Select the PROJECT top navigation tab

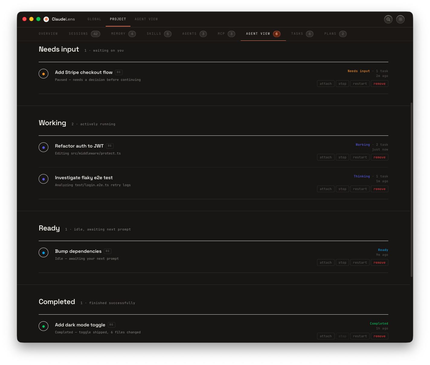coord(118,19)
